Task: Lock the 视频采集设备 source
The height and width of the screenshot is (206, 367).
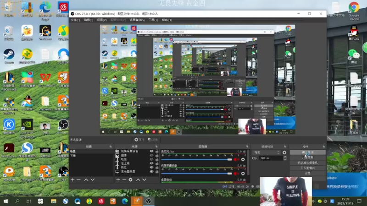Action: pos(157,151)
